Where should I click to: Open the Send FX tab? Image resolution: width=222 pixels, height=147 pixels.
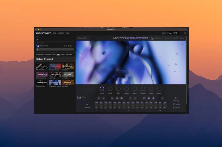pos(161,38)
